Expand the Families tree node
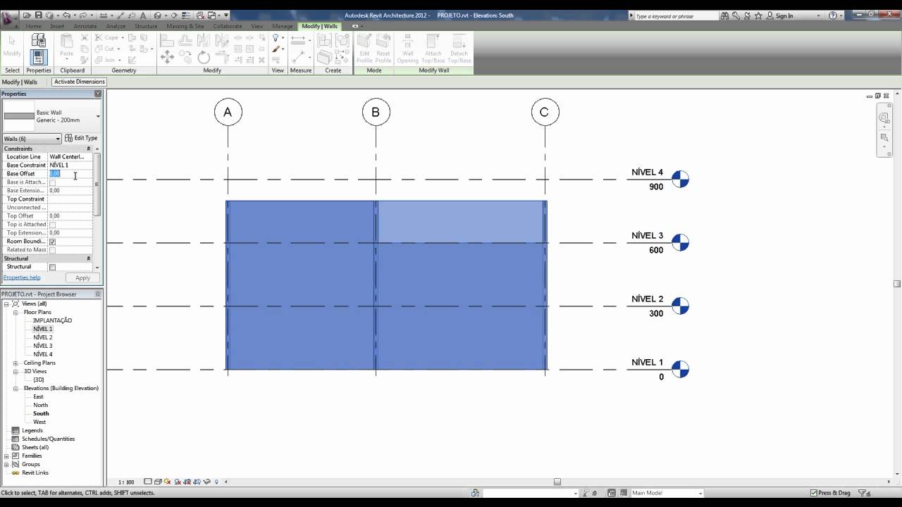 pyautogui.click(x=6, y=456)
